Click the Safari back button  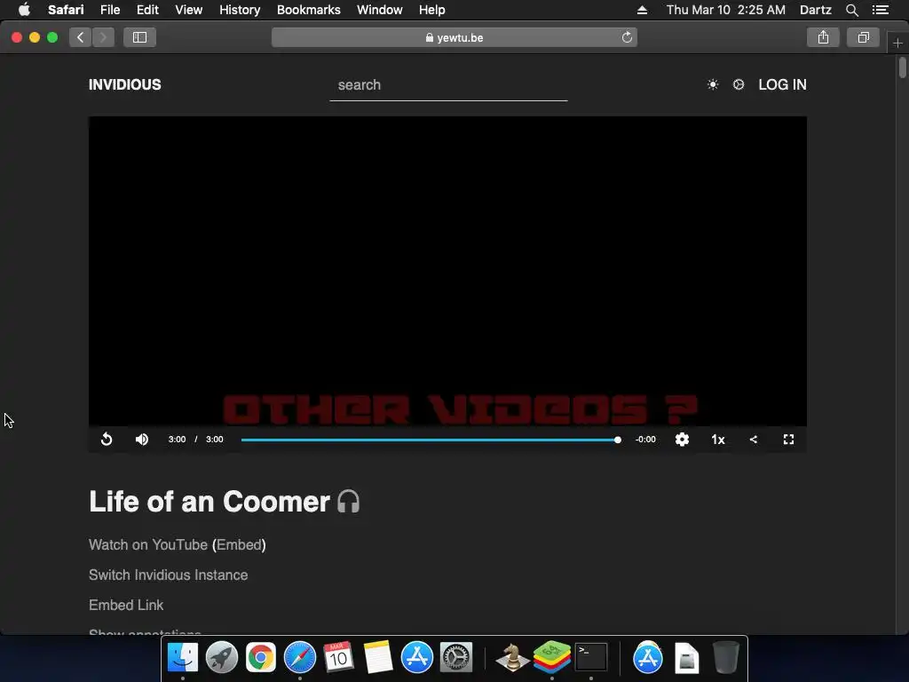81,37
